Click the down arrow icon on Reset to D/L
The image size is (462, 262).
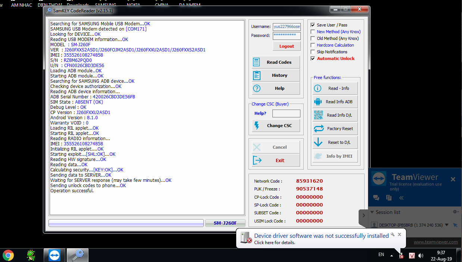(318, 142)
